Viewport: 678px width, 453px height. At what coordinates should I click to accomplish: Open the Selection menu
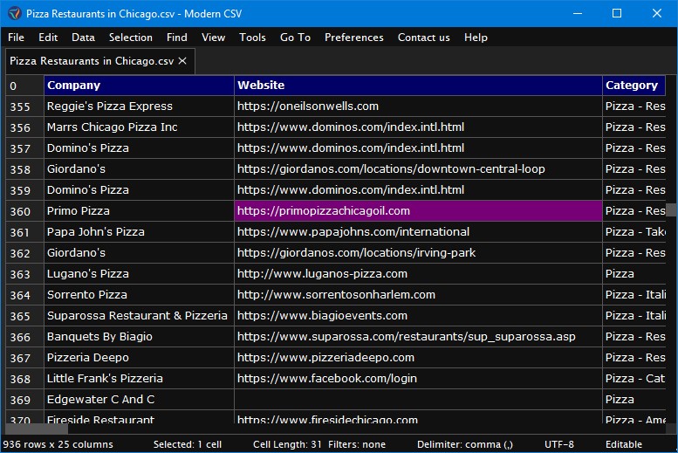[x=131, y=38]
